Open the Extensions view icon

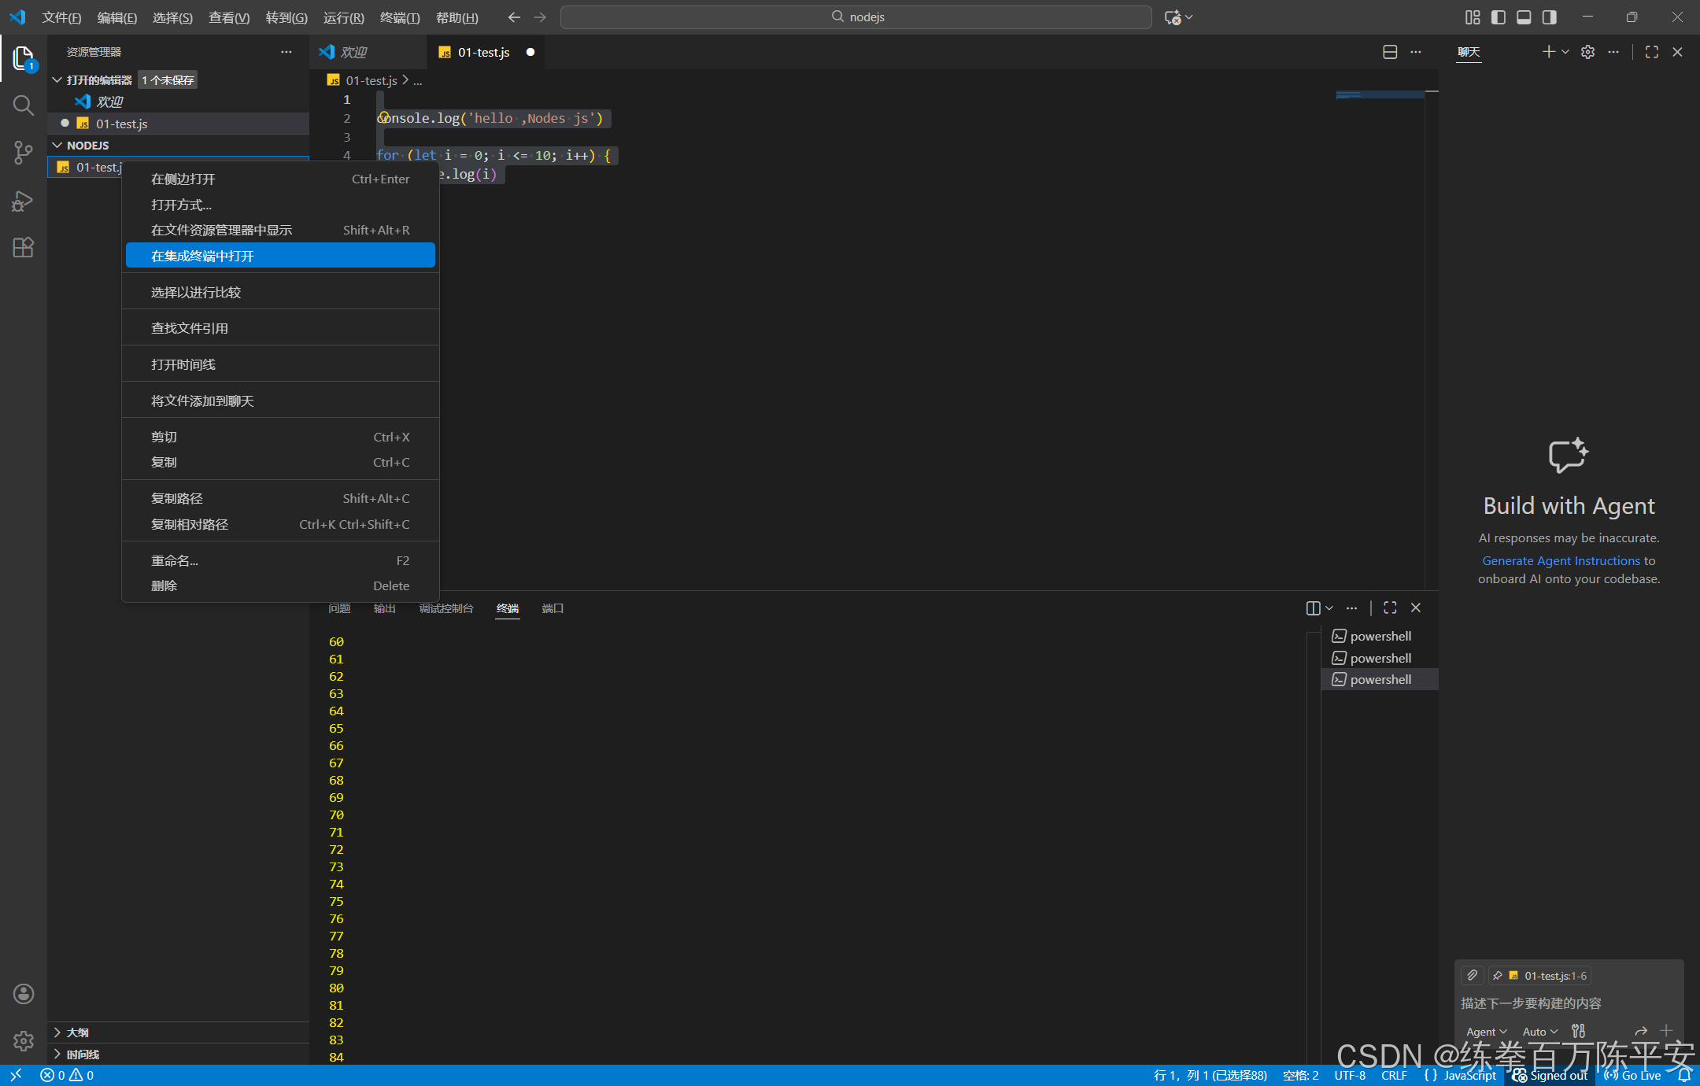point(24,248)
